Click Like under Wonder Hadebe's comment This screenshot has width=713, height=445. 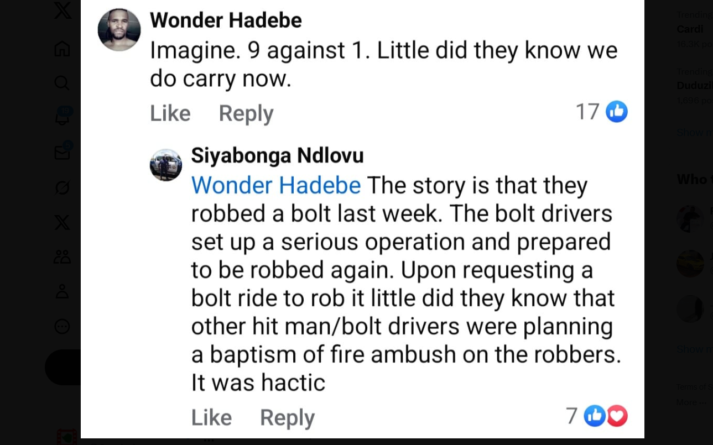click(x=170, y=113)
